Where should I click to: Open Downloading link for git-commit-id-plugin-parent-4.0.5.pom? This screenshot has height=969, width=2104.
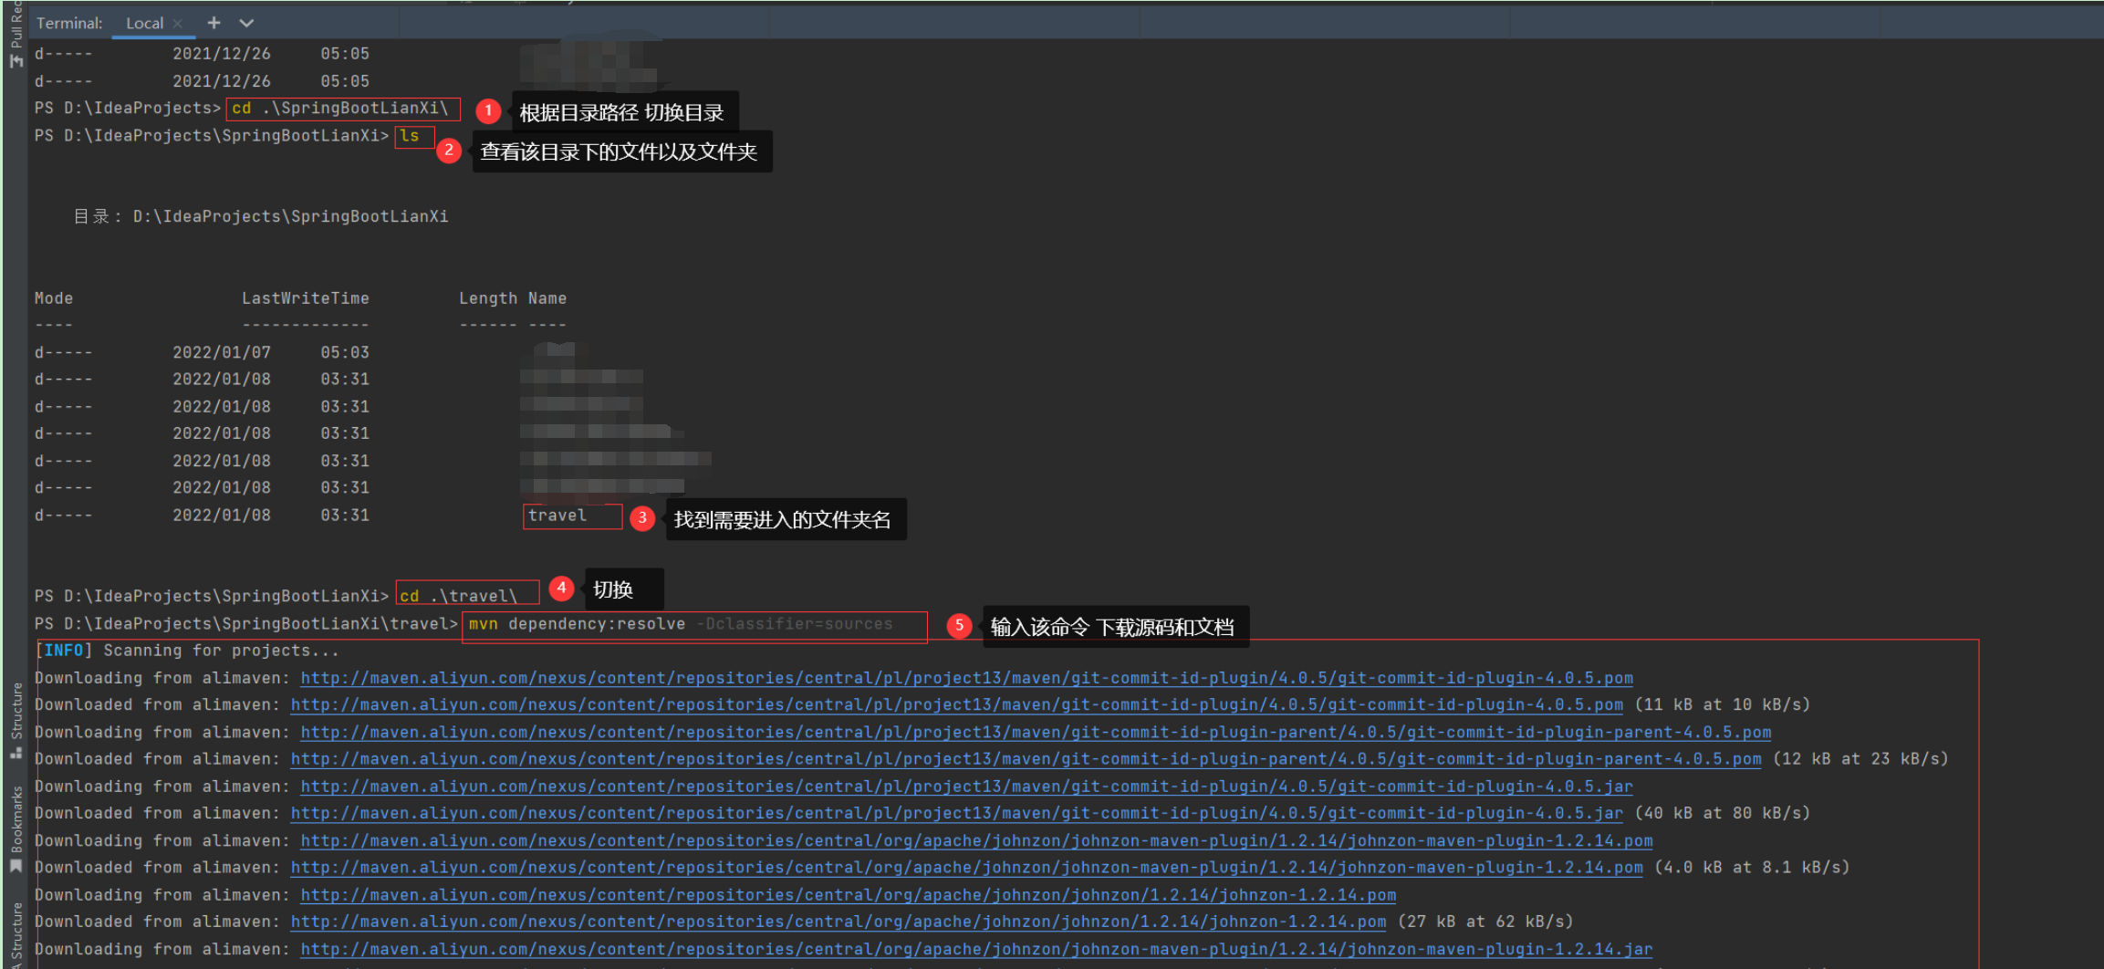pos(1036,732)
